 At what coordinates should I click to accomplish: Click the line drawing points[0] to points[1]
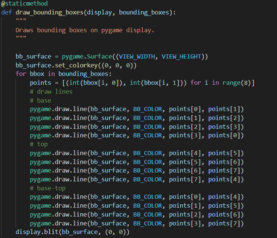point(137,109)
